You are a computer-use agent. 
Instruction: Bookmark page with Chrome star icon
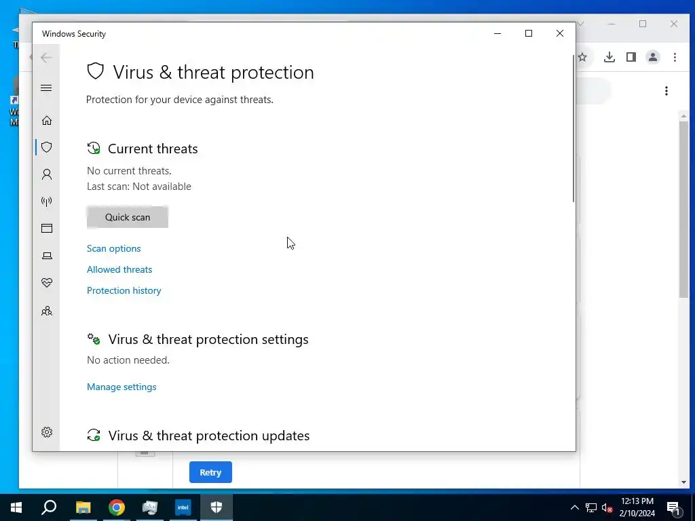pyautogui.click(x=583, y=57)
